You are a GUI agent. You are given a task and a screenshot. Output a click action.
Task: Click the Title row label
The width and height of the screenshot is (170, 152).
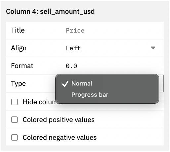18,30
